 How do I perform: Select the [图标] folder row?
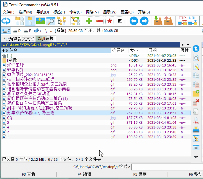pyautogui.click(x=96, y=60)
